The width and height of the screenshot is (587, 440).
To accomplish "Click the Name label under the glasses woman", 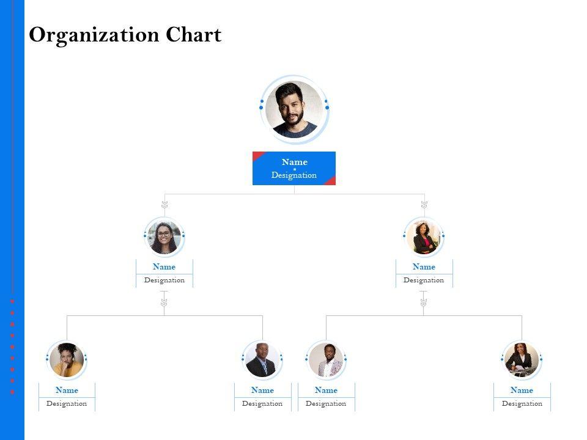I will click(164, 266).
